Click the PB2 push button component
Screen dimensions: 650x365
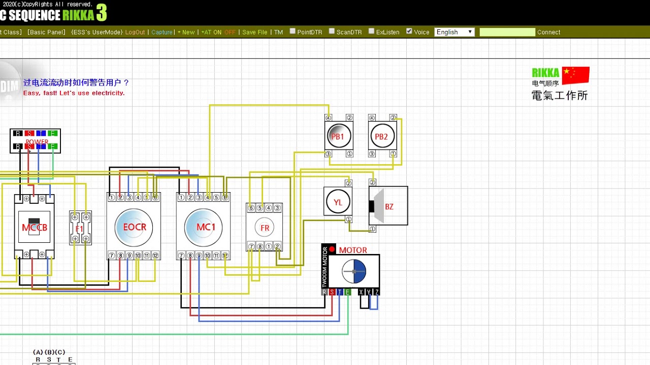(381, 136)
